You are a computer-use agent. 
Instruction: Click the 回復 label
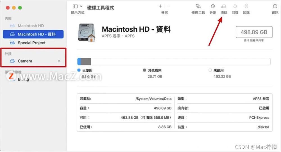click(235, 13)
